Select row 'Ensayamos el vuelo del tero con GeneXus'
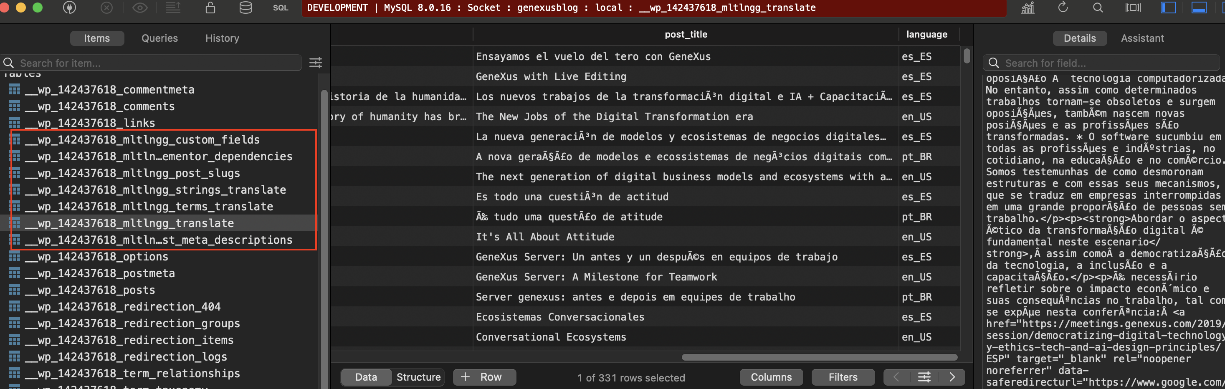 [x=593, y=57]
